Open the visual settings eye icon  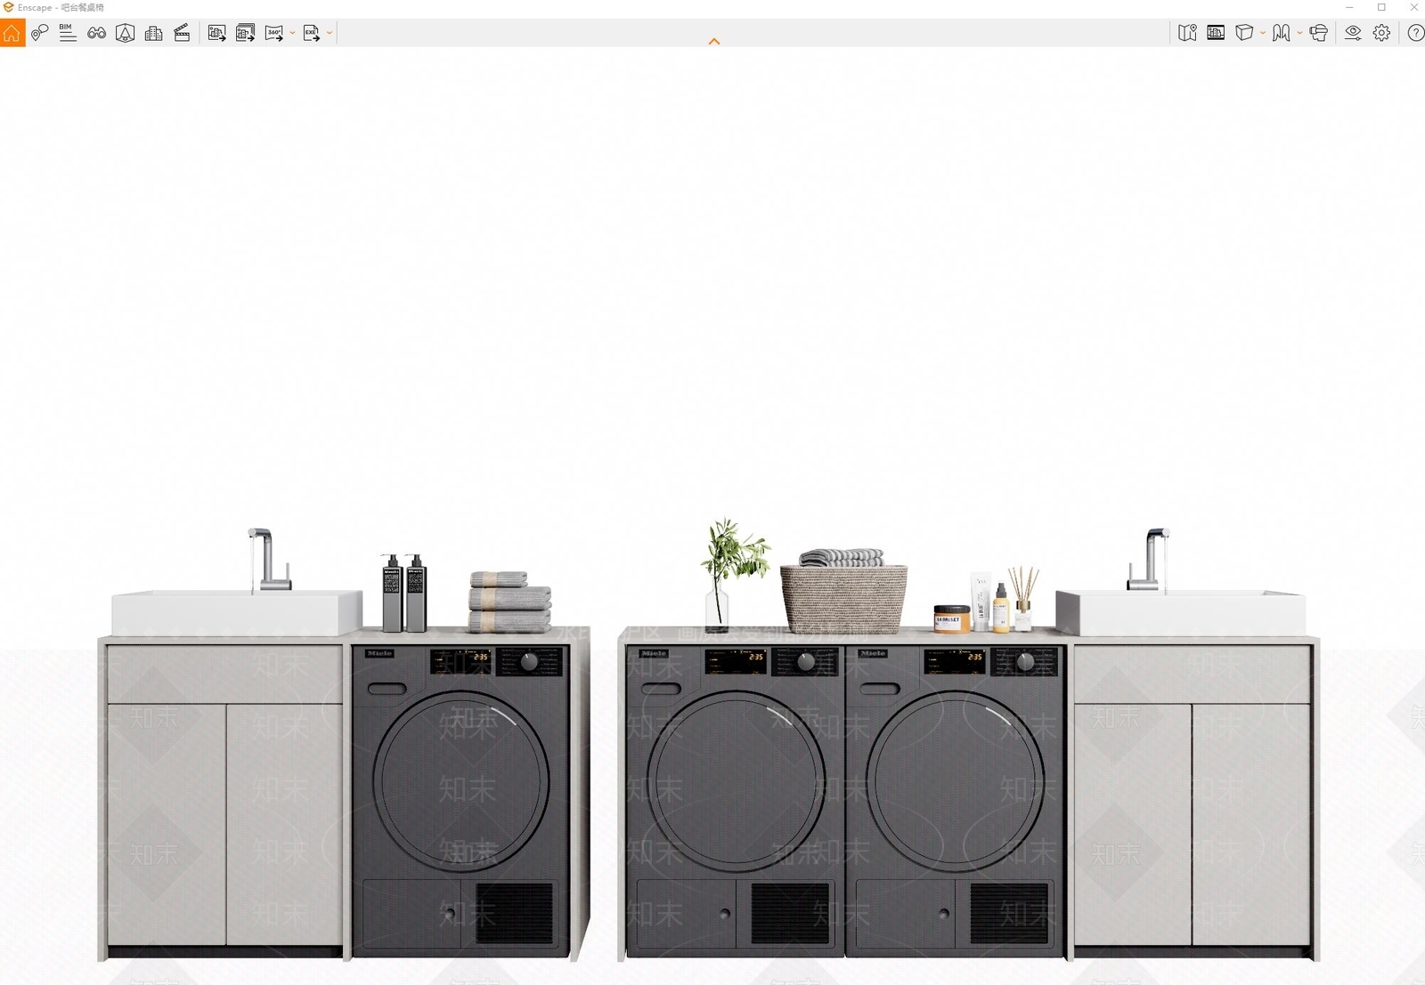(x=1353, y=33)
